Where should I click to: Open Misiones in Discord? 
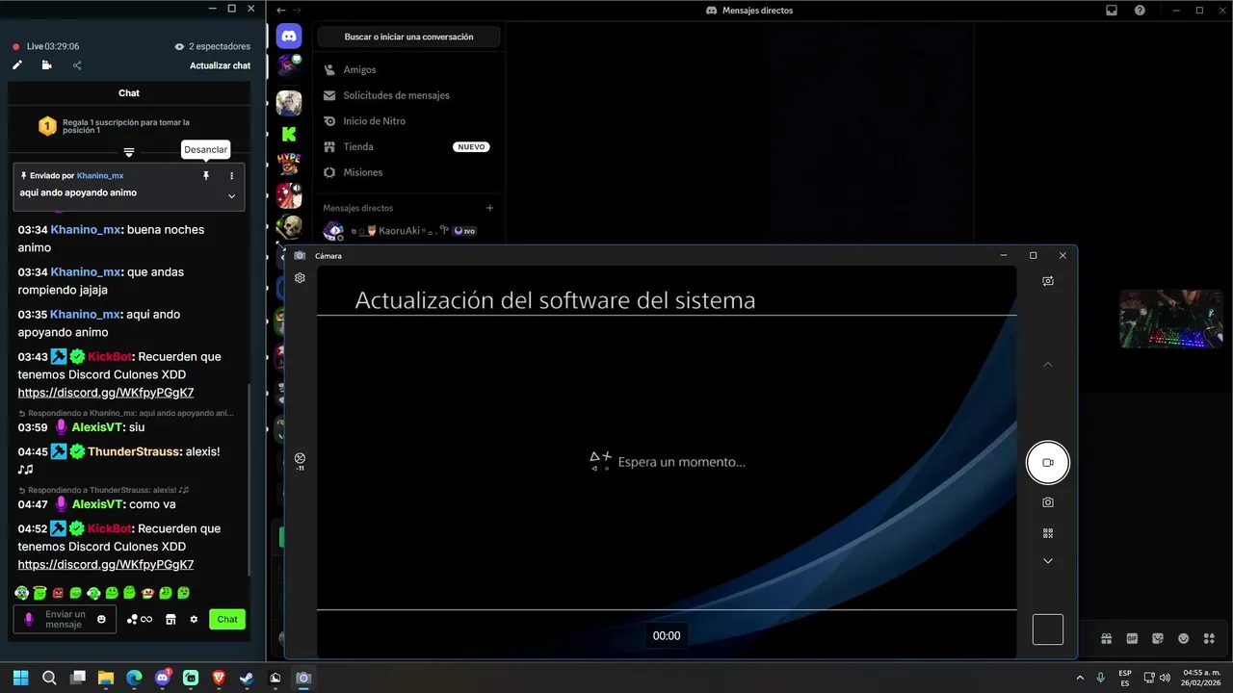[x=408, y=172]
